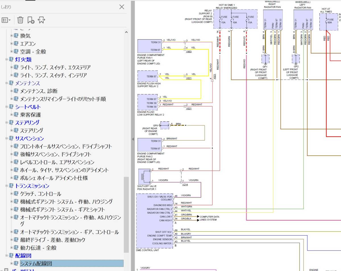
Task: Collapse the トランスミッション section
Action: (x=7, y=186)
